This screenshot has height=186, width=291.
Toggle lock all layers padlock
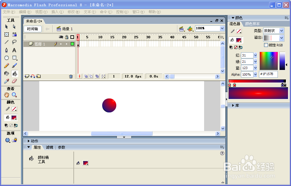67,37
